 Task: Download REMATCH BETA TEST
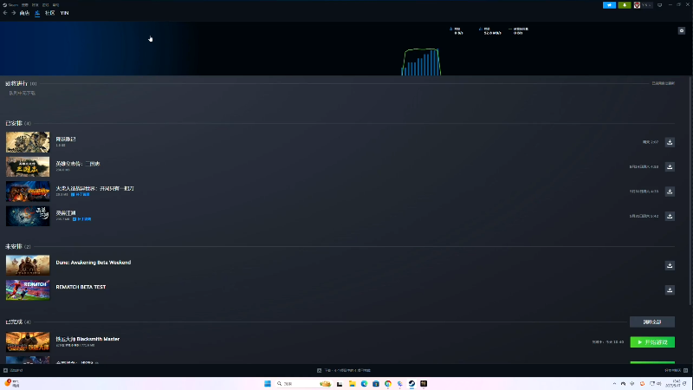click(670, 290)
